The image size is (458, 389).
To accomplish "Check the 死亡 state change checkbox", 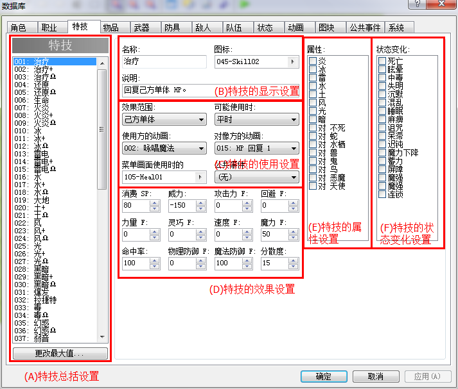I will point(382,61).
